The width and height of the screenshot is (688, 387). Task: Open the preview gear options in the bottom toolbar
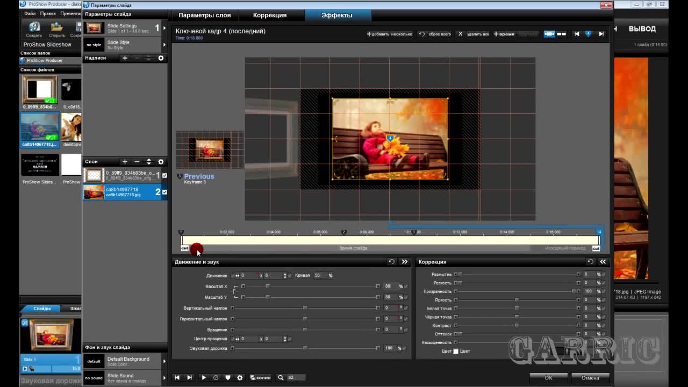coord(240,378)
